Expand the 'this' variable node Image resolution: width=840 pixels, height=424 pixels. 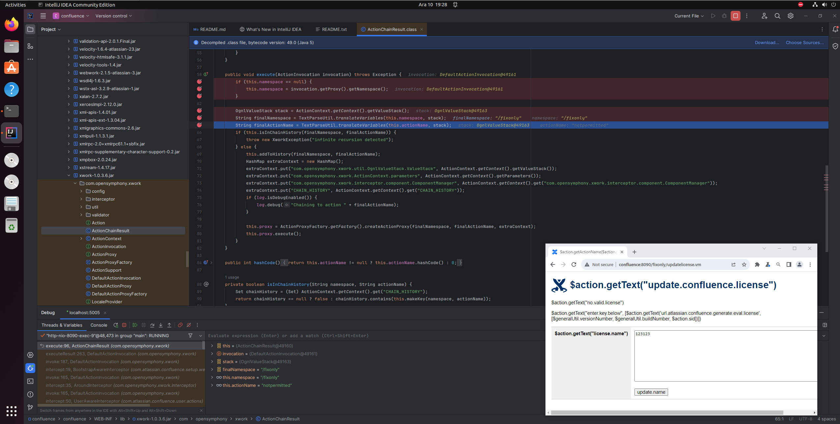(212, 346)
